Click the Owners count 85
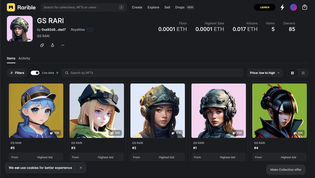Viewport: 315px width, 178px height. point(292,29)
